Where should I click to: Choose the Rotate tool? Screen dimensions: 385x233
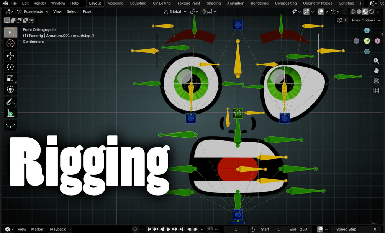tap(10, 67)
